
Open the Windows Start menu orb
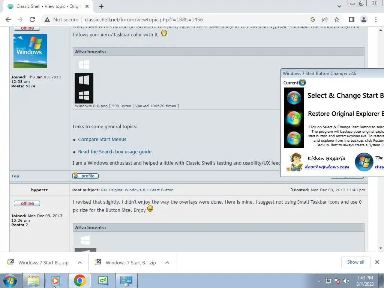10,280
